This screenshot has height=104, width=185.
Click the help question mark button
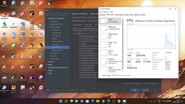pos(48,90)
